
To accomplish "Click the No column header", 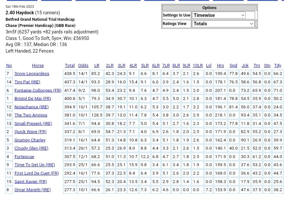I will (9, 65).
